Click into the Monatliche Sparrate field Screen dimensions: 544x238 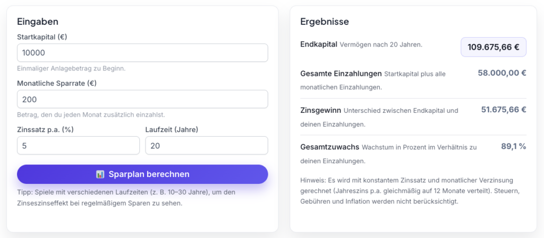142,99
